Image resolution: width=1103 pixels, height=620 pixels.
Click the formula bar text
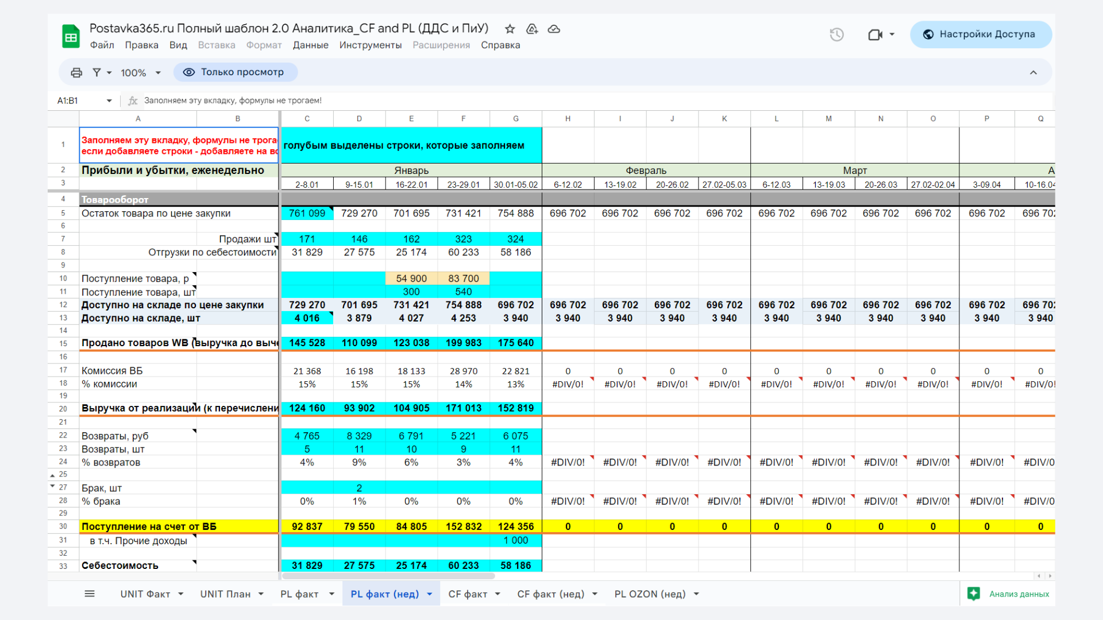(233, 100)
